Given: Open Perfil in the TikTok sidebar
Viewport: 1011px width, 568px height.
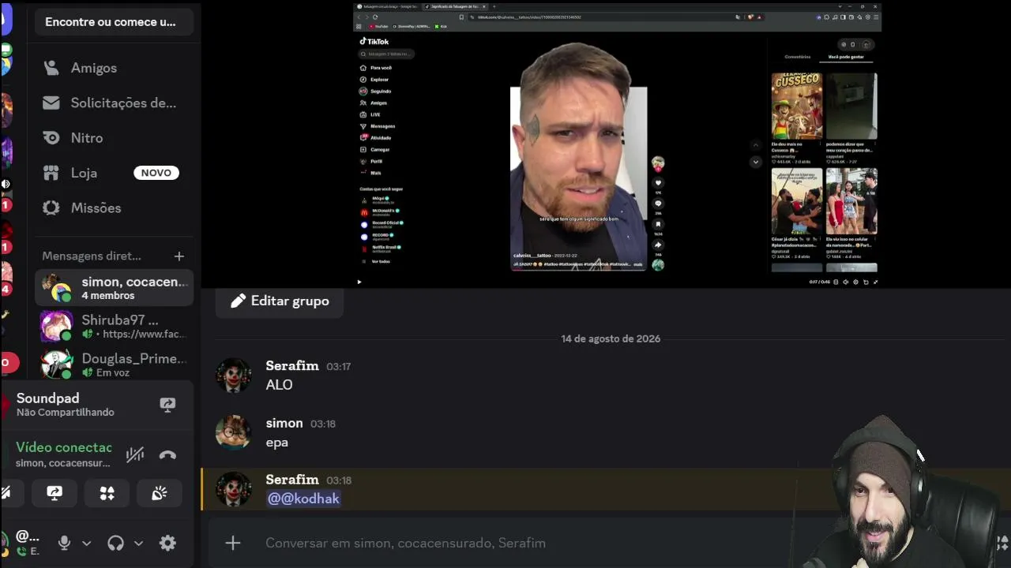Looking at the screenshot, I should (372, 161).
